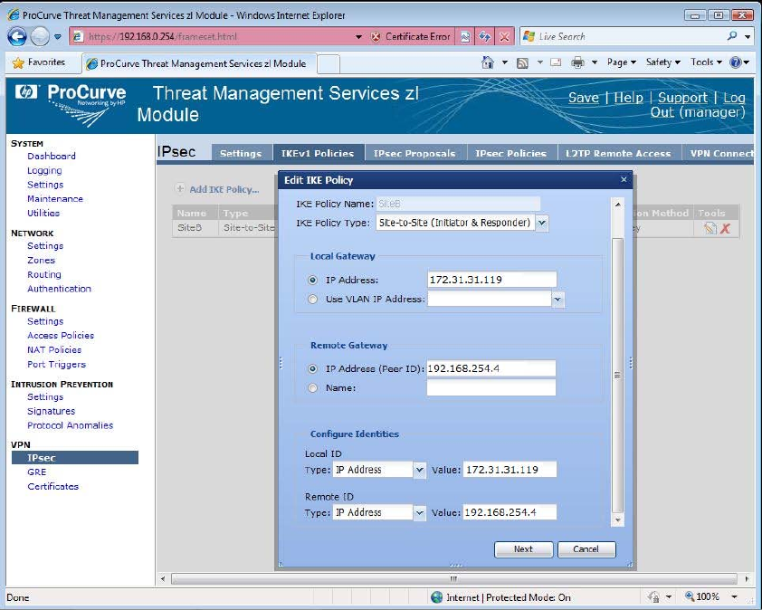Image resolution: width=762 pixels, height=610 pixels.
Task: Open the address bar history dropdown
Action: click(358, 36)
